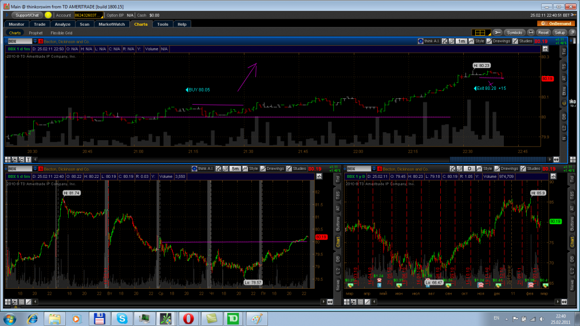Toggle Buttons side tab in daily chart
The height and width of the screenshot is (326, 580).
572,224
